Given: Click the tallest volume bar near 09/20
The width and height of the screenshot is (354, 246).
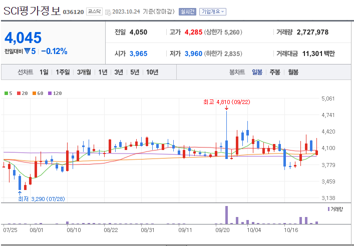Looking at the screenshot, I should point(227,215).
